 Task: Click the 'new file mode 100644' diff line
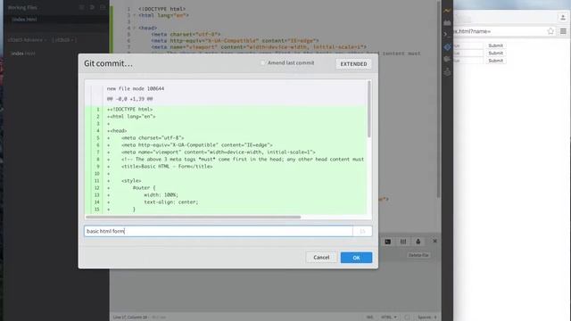(x=136, y=89)
